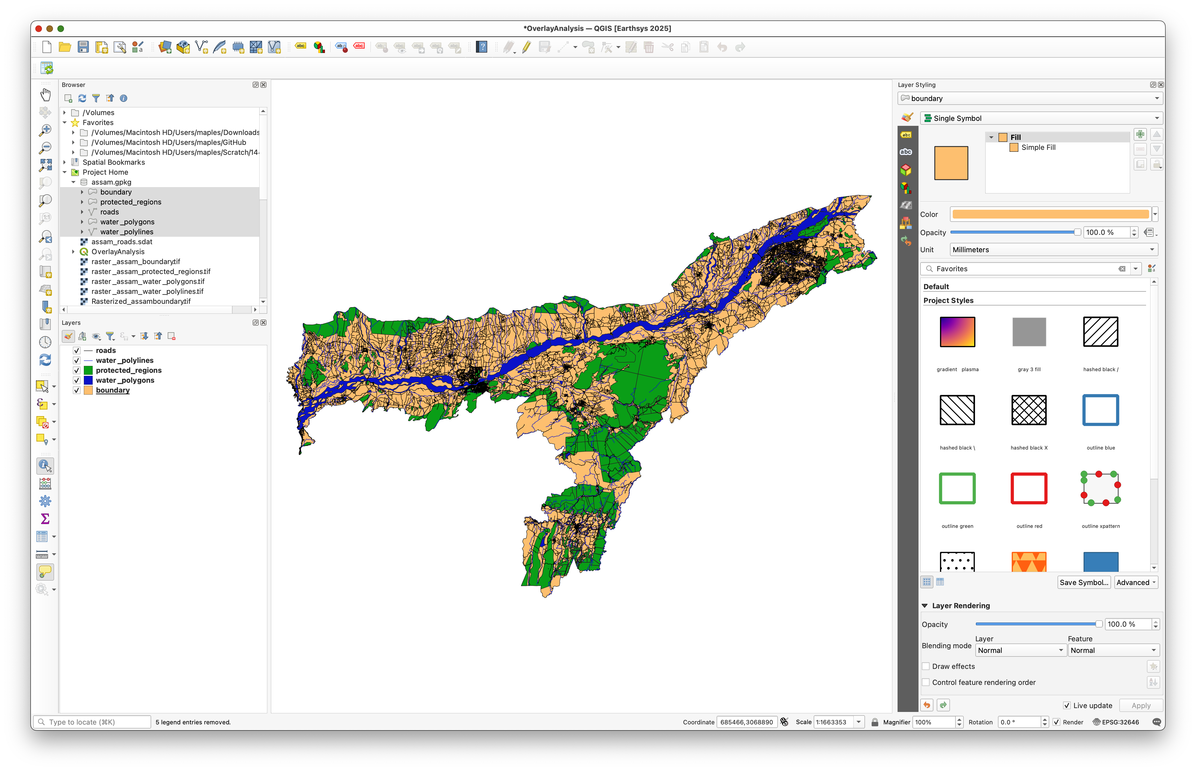Click the Open Layer Styling panel icon in Layers
This screenshot has width=1196, height=771.
pos(69,336)
